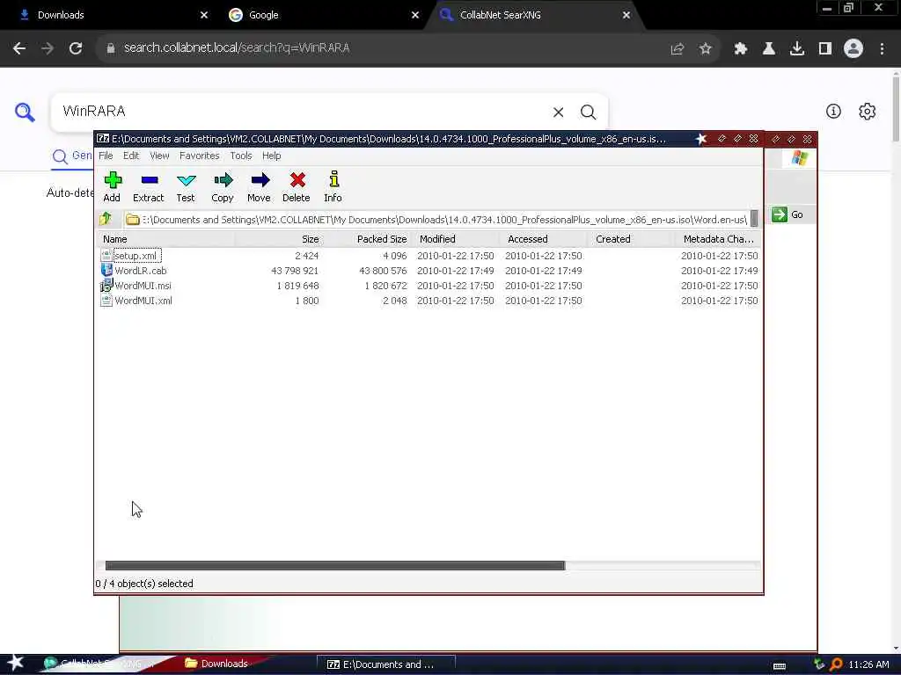The width and height of the screenshot is (901, 675).
Task: Submit search with magnifier button
Action: (588, 112)
